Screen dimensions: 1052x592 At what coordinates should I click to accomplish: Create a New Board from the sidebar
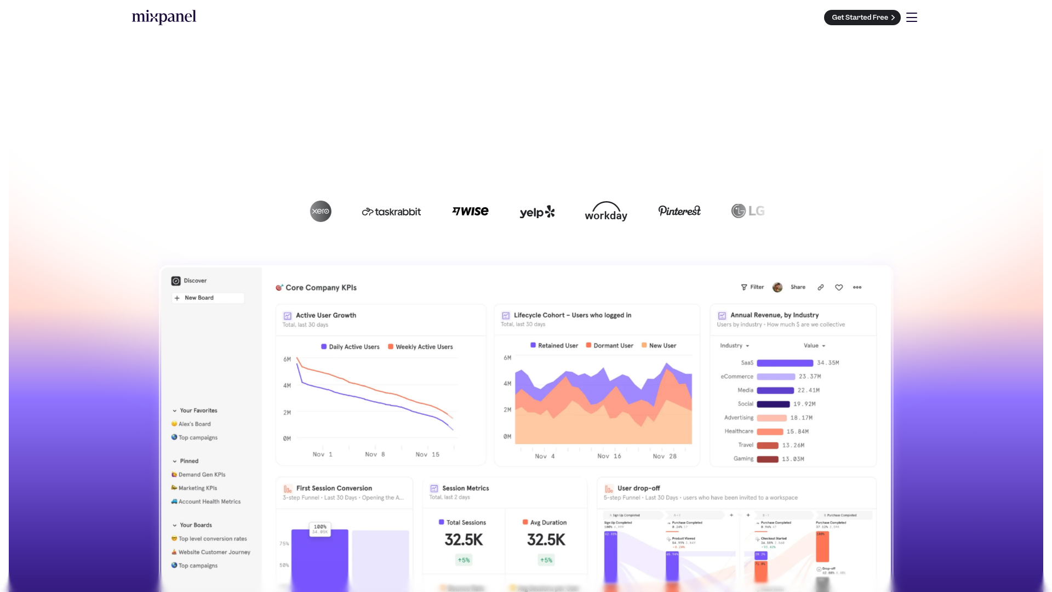(x=208, y=298)
